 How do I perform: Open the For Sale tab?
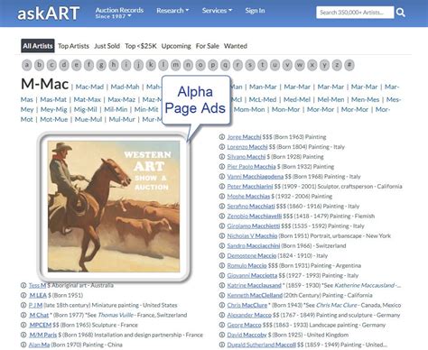[208, 46]
